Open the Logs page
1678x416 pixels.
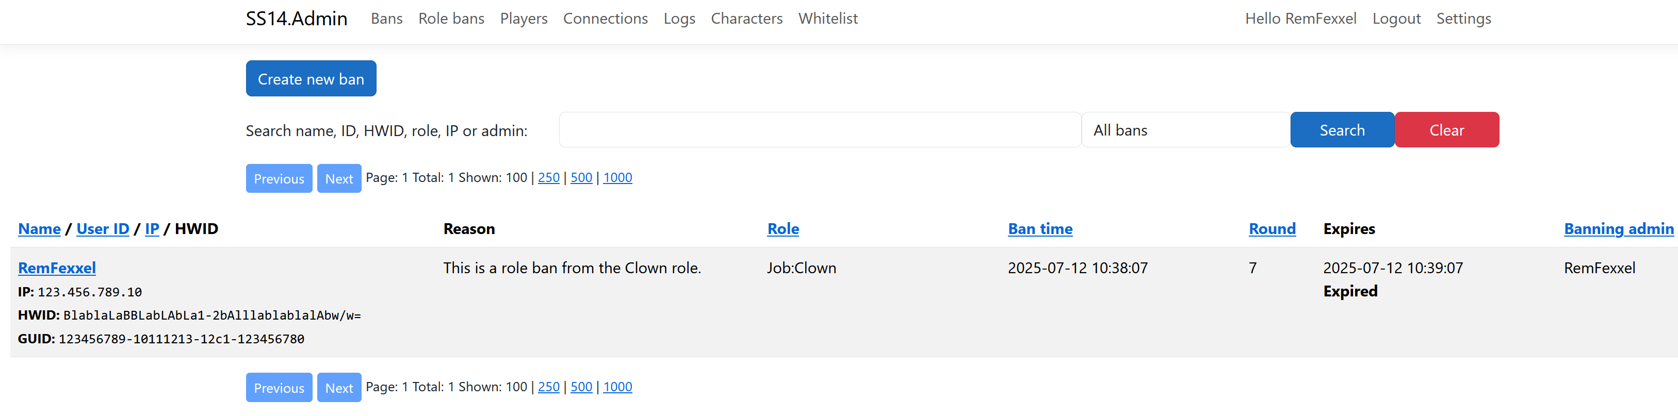[x=679, y=18]
